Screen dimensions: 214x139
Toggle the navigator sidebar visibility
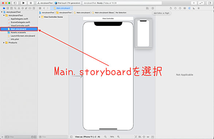click(15, 3)
